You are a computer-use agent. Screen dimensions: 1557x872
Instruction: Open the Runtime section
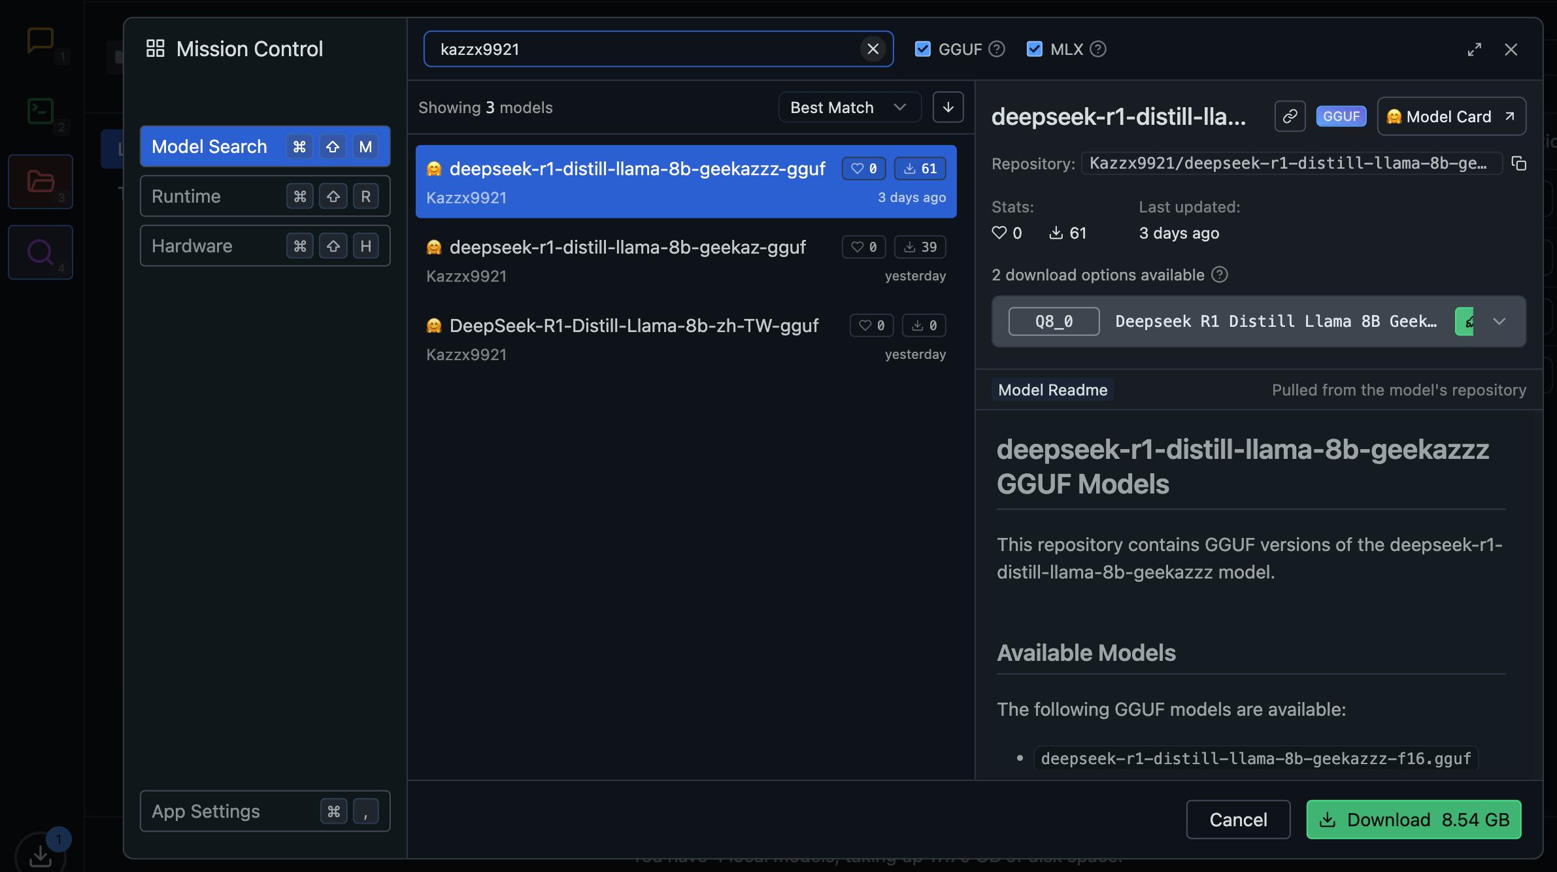tap(265, 196)
